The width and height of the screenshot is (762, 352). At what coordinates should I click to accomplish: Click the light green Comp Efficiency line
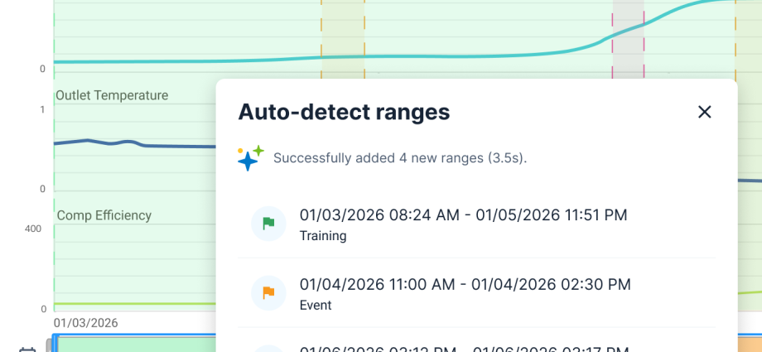pos(133,304)
